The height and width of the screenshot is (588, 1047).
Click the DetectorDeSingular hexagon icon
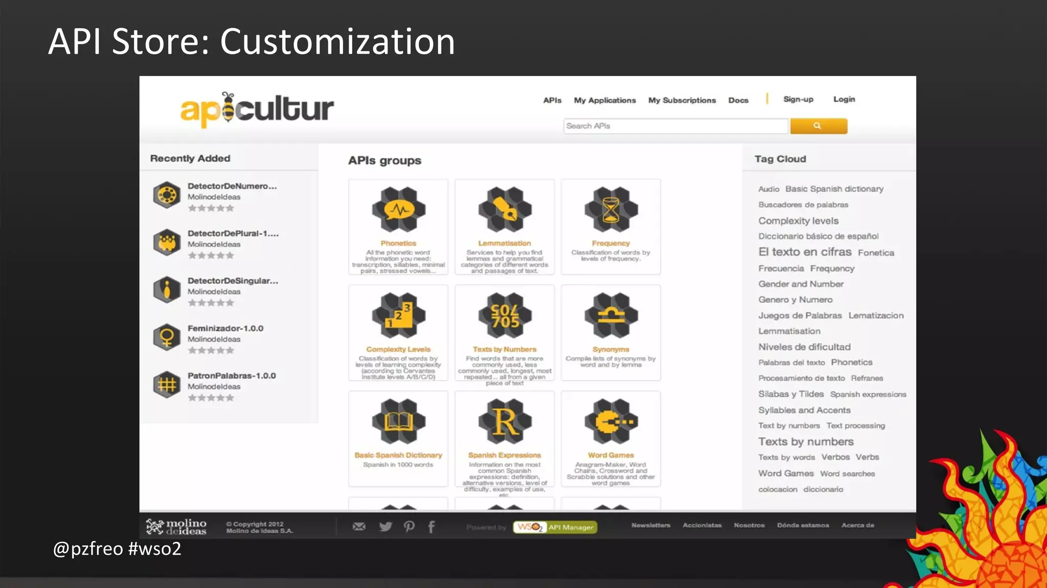coord(167,290)
